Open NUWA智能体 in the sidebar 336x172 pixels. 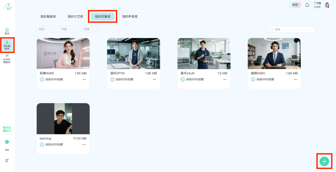click(7, 59)
